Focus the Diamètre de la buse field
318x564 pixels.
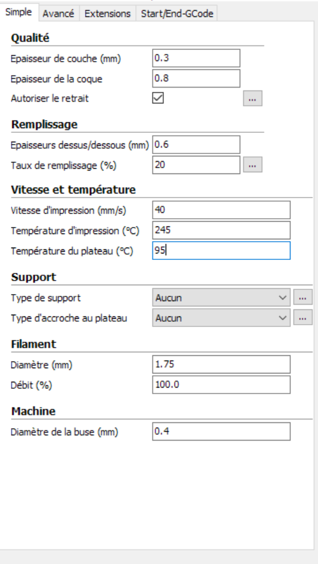[x=222, y=432]
